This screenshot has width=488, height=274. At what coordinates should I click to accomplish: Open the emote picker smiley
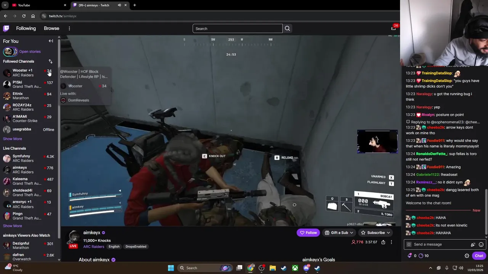[481, 245]
